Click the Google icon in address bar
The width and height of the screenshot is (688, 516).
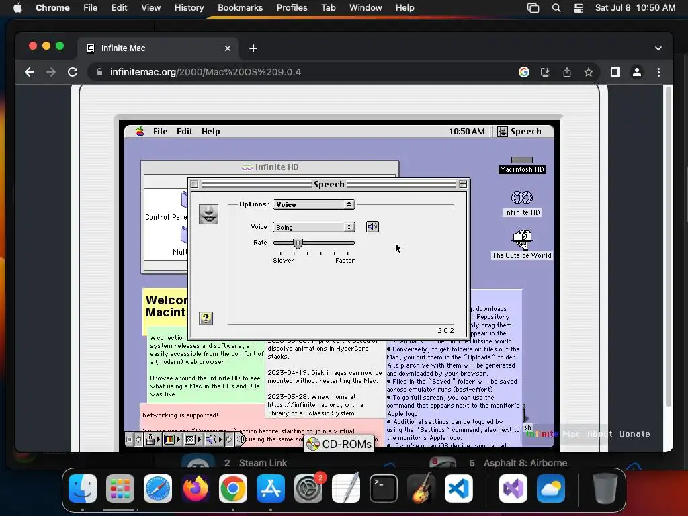(x=524, y=72)
